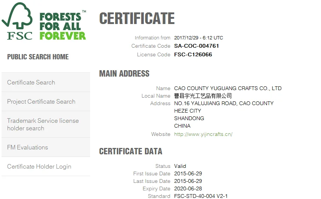Select company name CAO COUNTY YUGUANG CRAFTS
This screenshot has width=321, height=199.
point(228,88)
